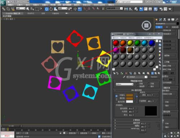Enable the Face Map checkbox
Screen dimensions: 180x138
point(138,86)
